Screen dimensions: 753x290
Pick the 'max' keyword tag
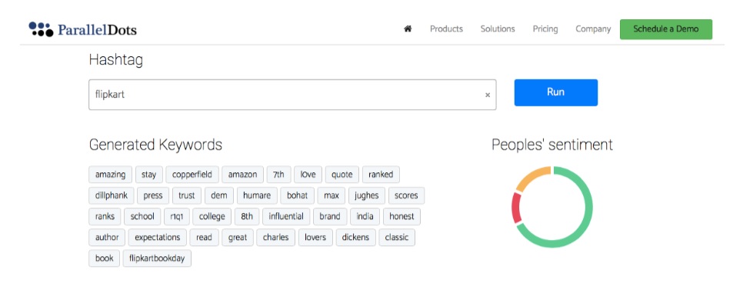pyautogui.click(x=332, y=195)
